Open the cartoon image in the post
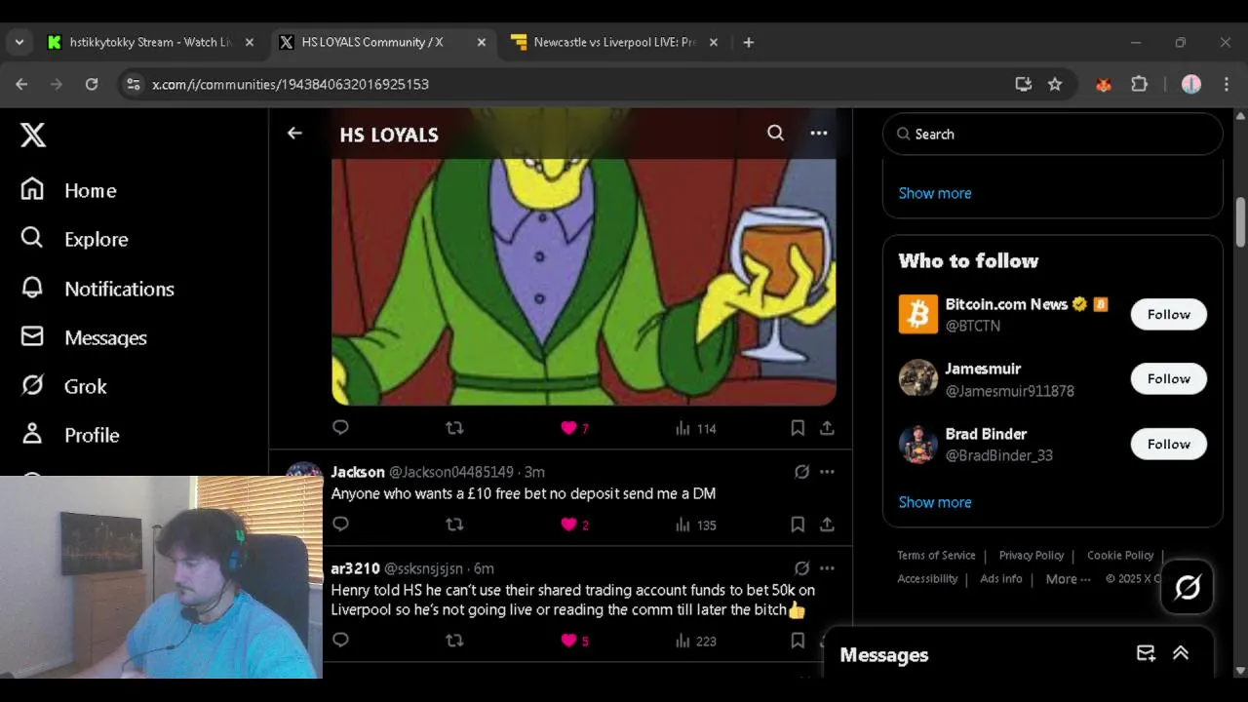Viewport: 1248px width, 702px height. tap(584, 281)
